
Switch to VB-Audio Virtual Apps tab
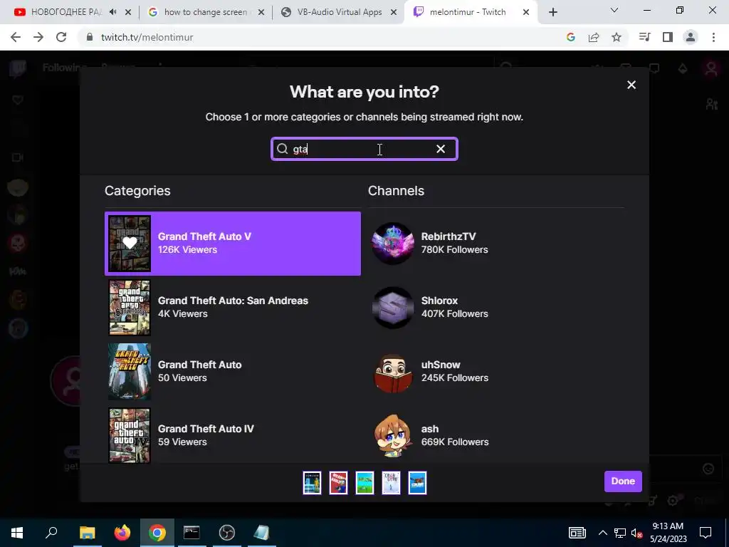pos(338,12)
